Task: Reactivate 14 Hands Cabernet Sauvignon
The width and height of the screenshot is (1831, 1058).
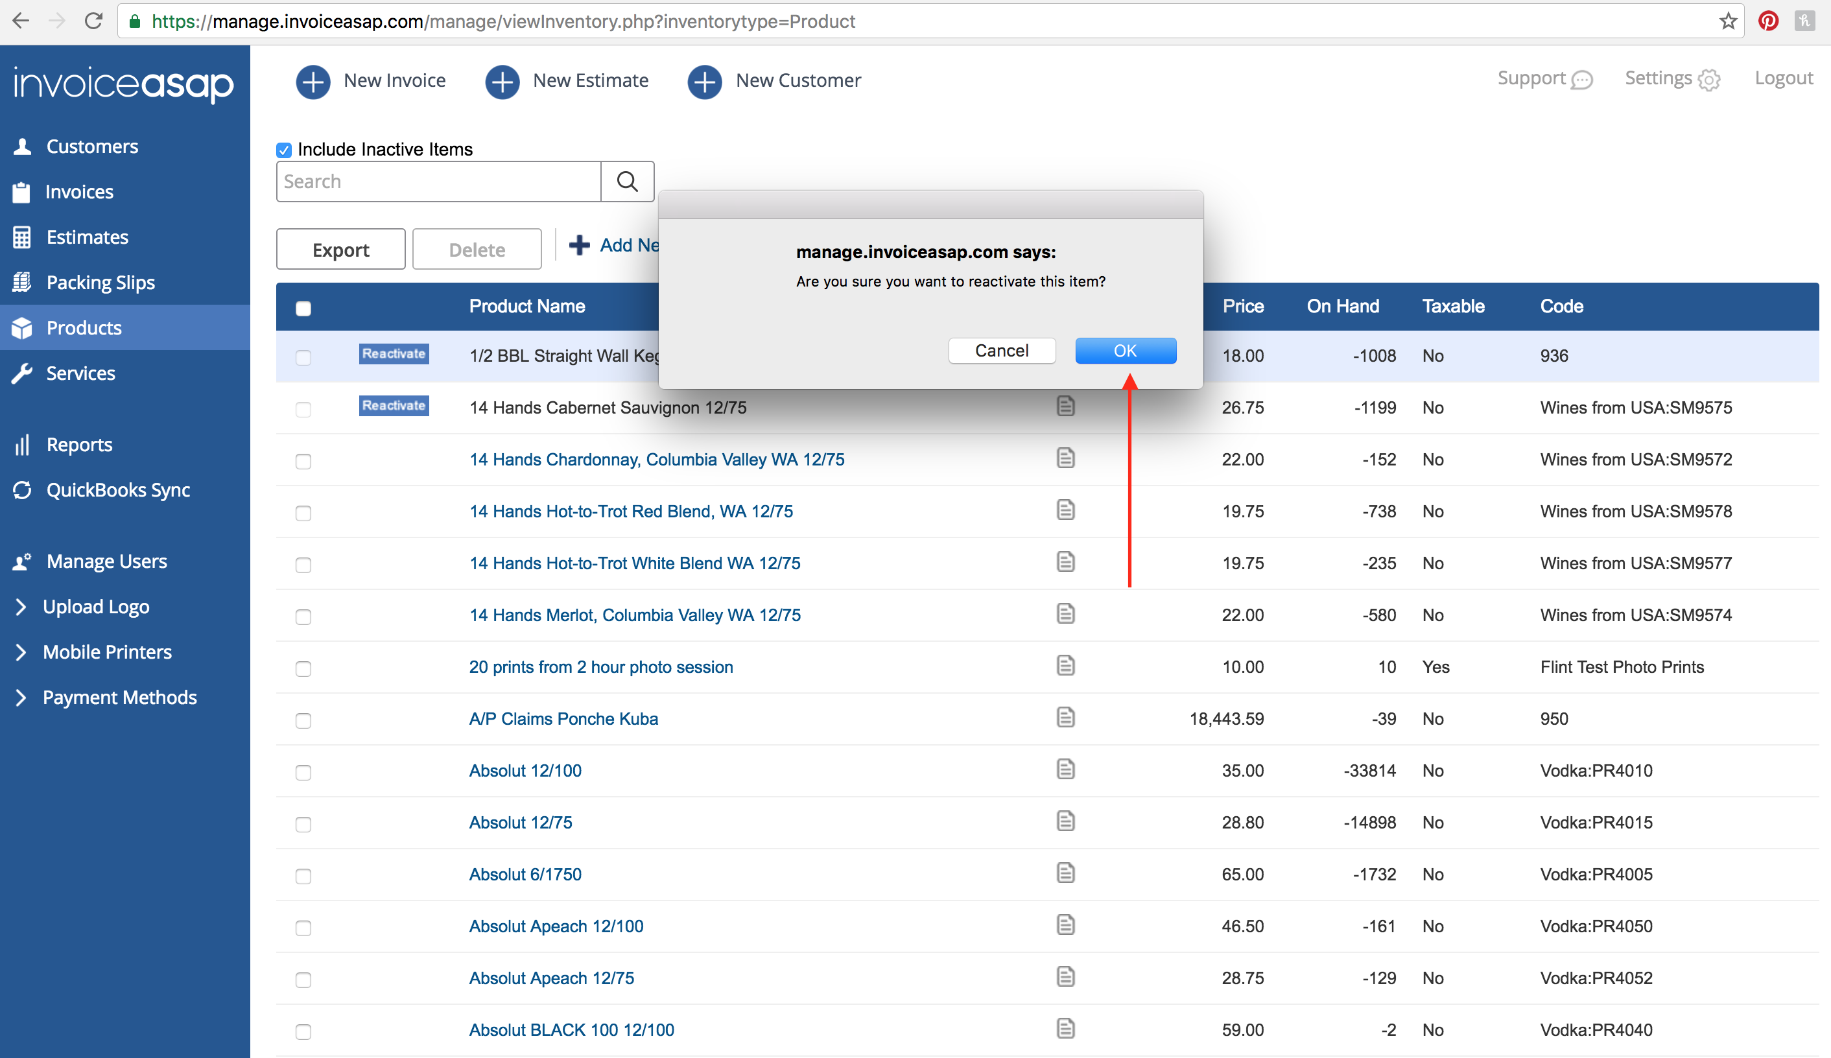Action: [394, 405]
